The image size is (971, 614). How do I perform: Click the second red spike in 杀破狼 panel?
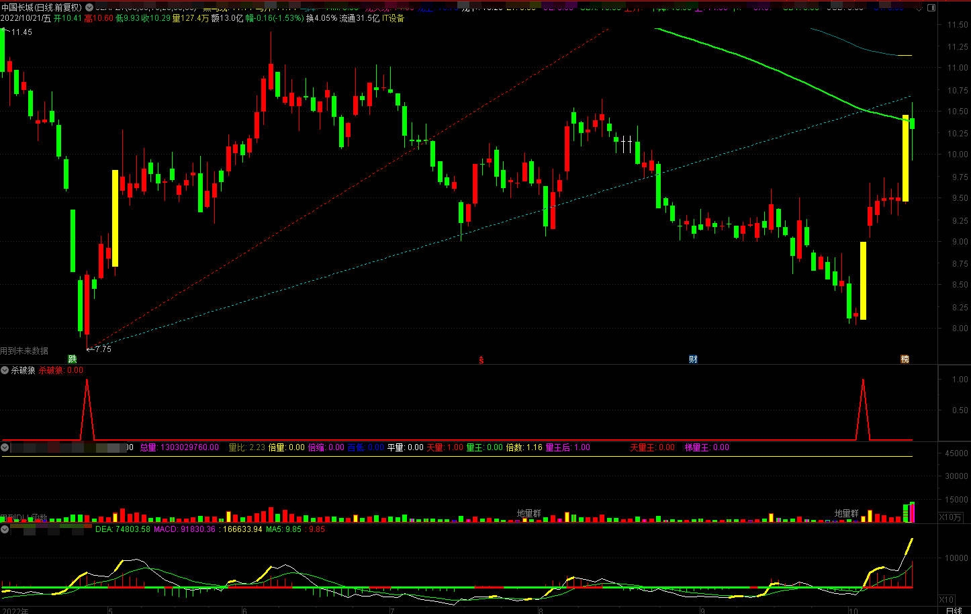click(x=863, y=408)
